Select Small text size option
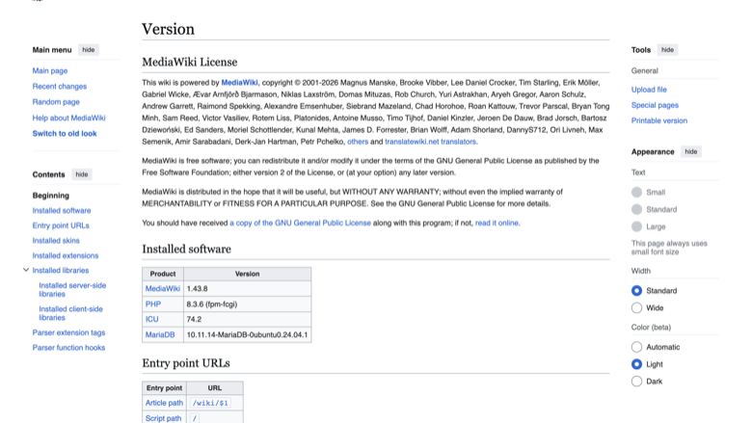 coord(636,192)
